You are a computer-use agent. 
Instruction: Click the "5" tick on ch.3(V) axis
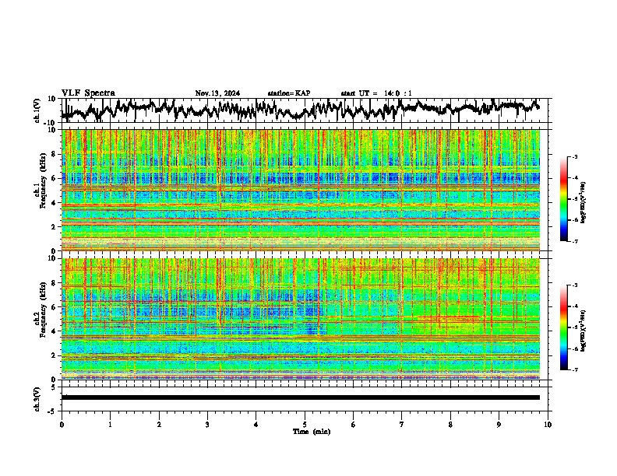point(54,387)
